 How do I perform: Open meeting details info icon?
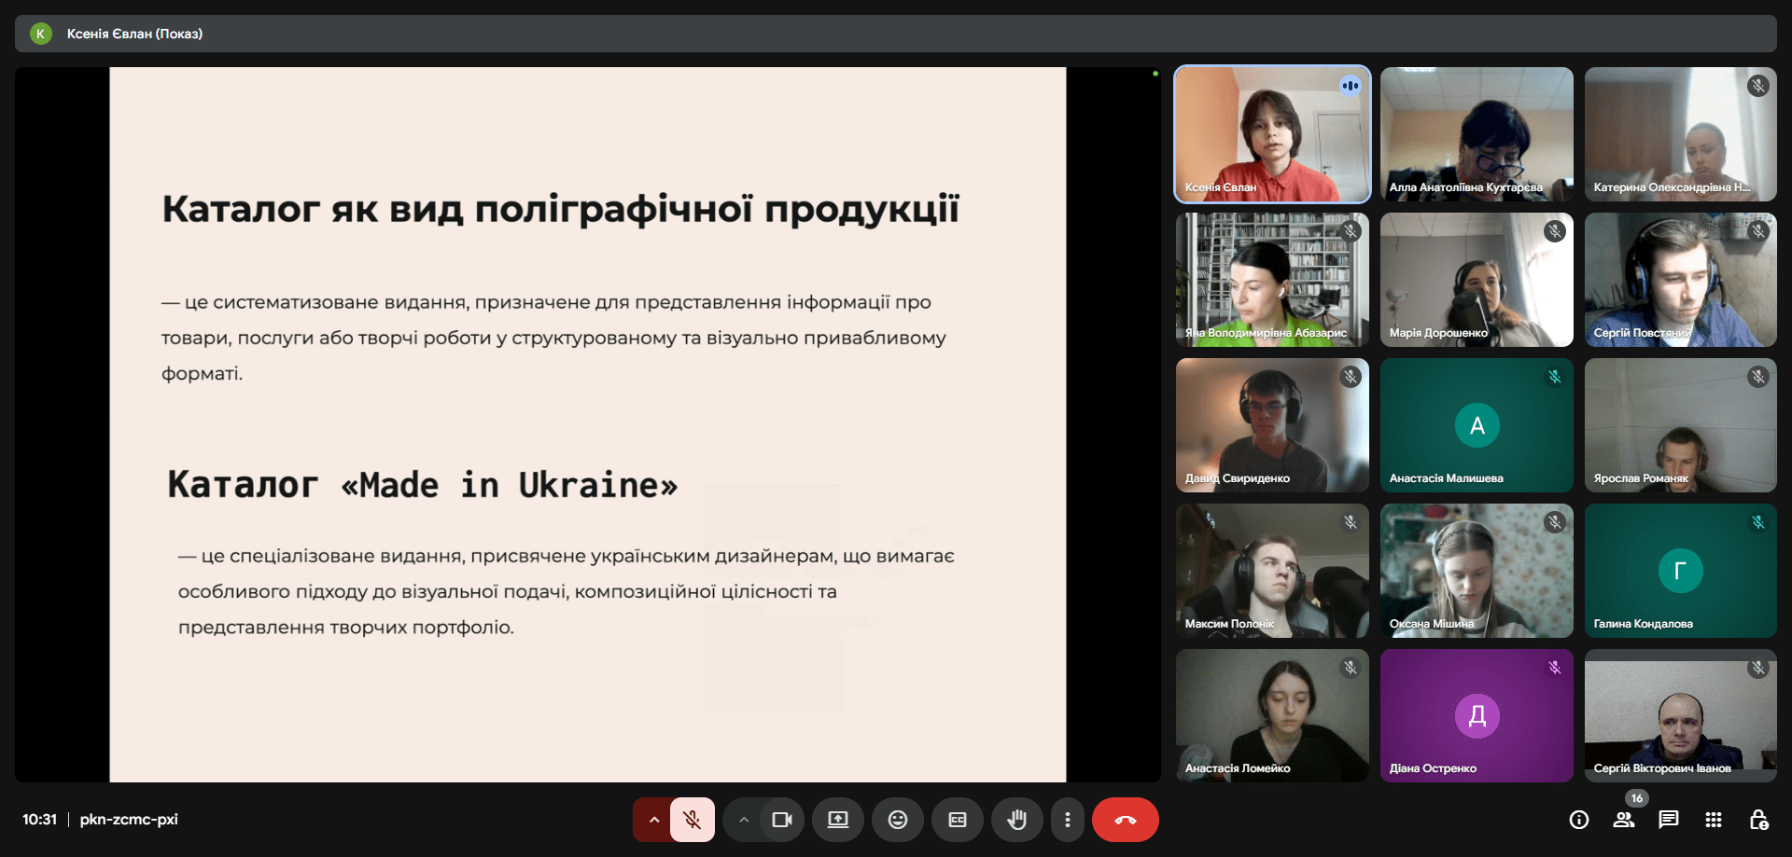coord(1578,820)
